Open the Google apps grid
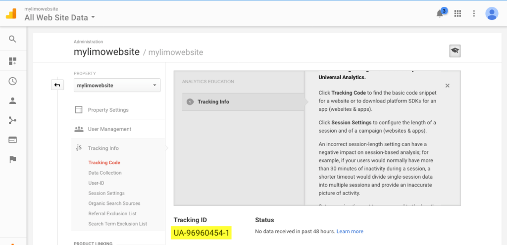 coord(457,13)
